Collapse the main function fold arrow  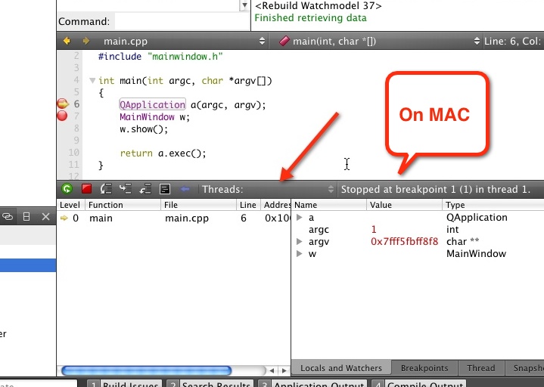click(x=92, y=81)
